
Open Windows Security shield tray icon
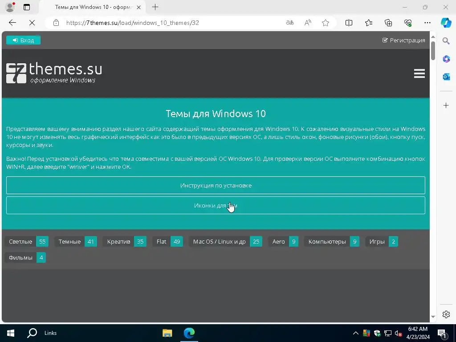377,333
